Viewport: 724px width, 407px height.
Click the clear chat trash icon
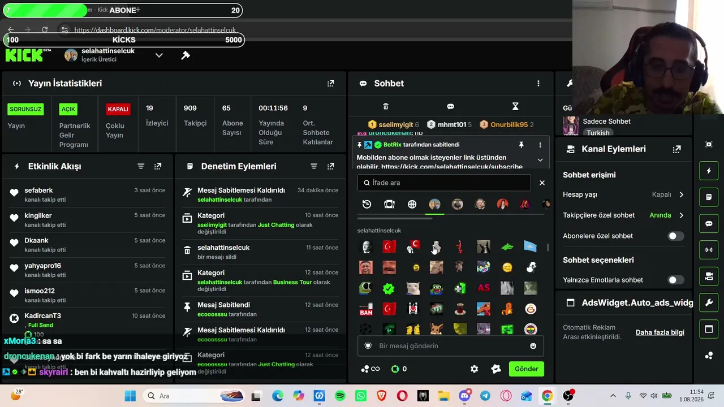click(386, 106)
